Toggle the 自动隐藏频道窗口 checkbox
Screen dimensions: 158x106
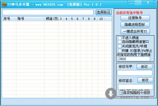tap(119, 42)
